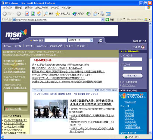
Task: Open Favorites star toolbar button
Action: (x=63, y=13)
